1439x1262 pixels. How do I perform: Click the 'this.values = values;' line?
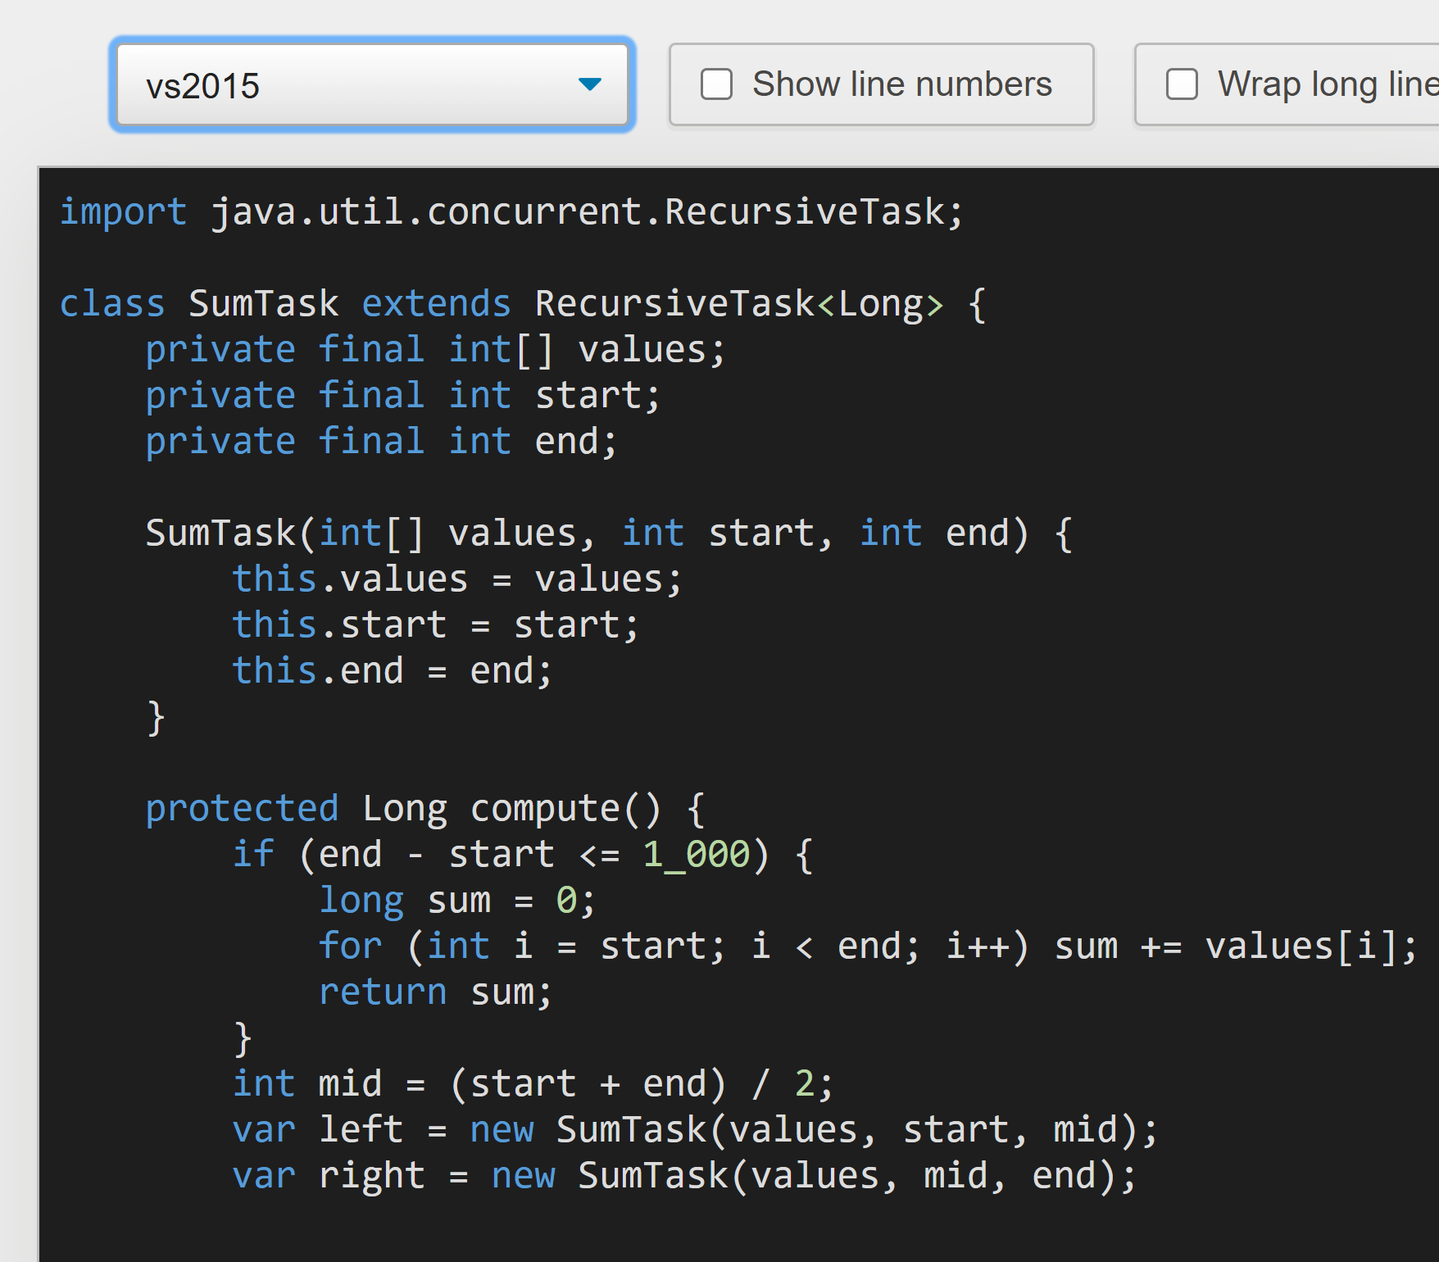[x=457, y=579]
